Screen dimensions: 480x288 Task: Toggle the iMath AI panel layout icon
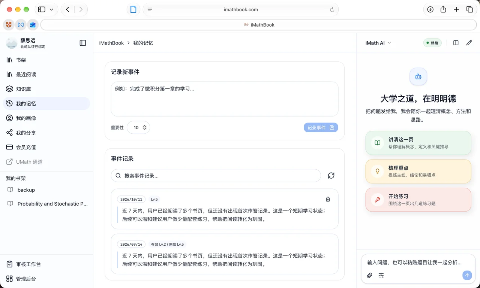click(456, 43)
